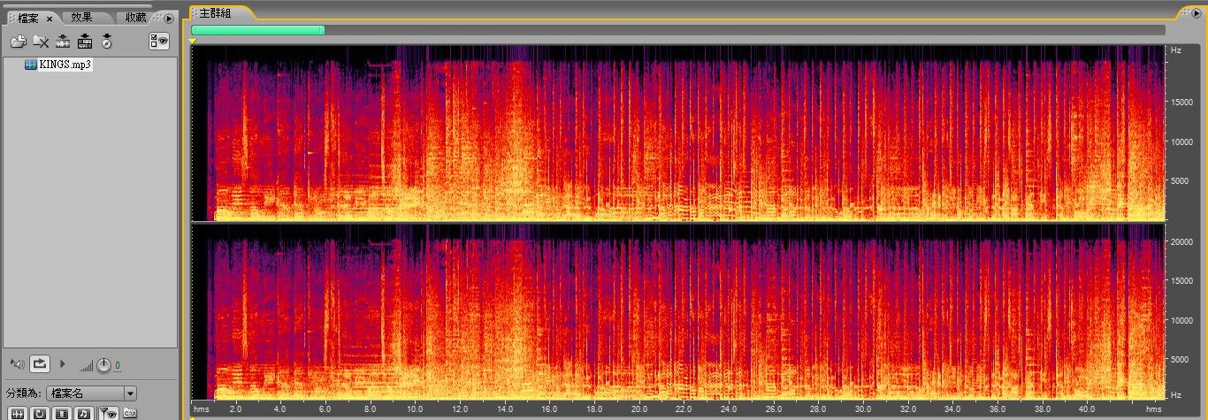Toggle show loop files filter button
The height and width of the screenshot is (420, 1208).
40,413
